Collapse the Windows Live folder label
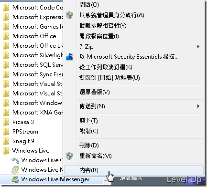 tap(31, 151)
